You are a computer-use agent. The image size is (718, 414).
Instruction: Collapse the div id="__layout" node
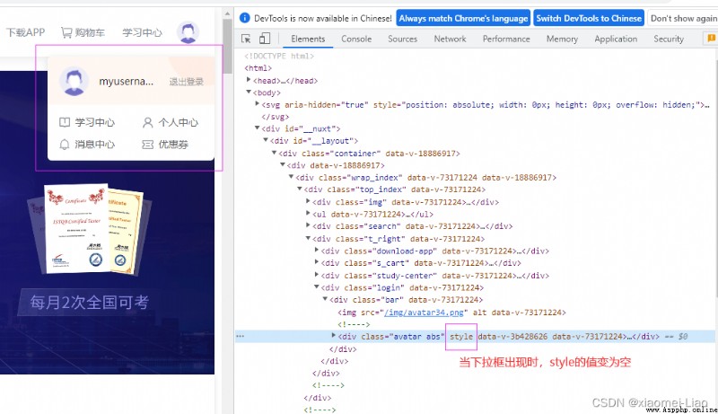click(x=266, y=141)
